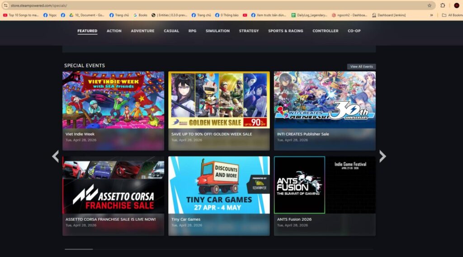Viewport: 463px width, 257px height.
Task: Click the date under Viet Indie Week
Action: 81,140
